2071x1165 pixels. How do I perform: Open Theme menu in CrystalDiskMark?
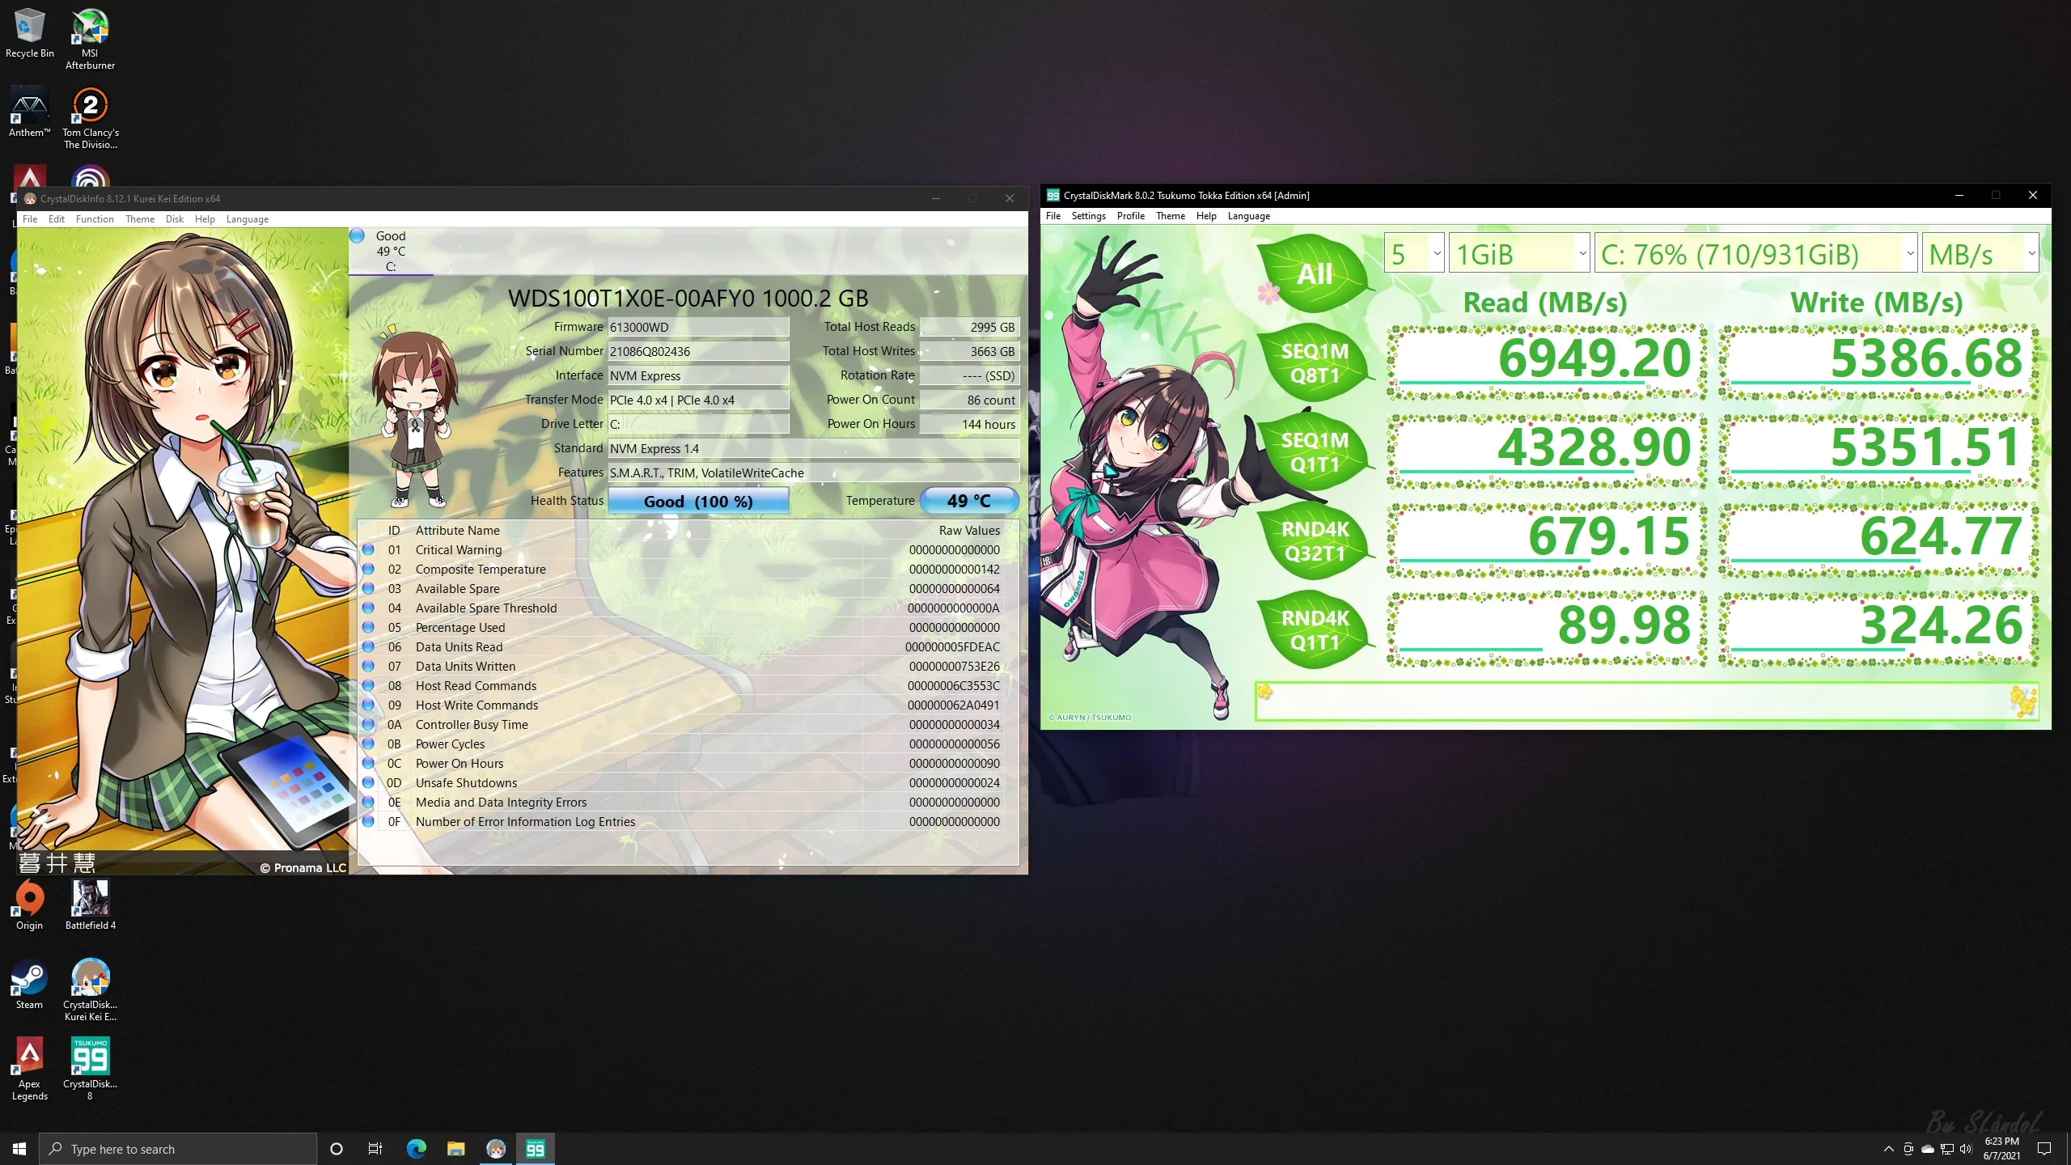tap(1170, 216)
